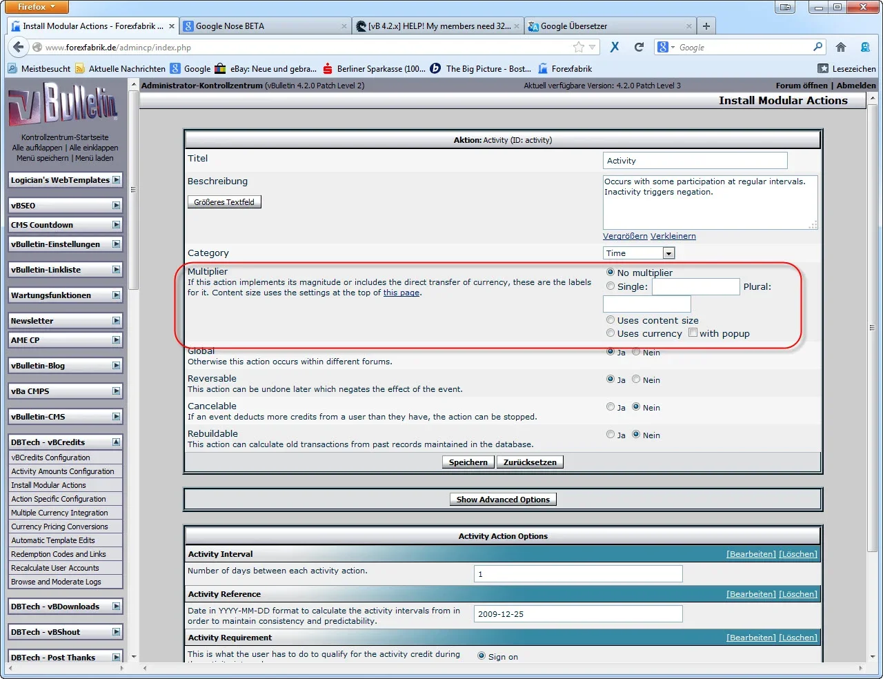Click Show Advanced Options button
883x679 pixels.
click(503, 500)
